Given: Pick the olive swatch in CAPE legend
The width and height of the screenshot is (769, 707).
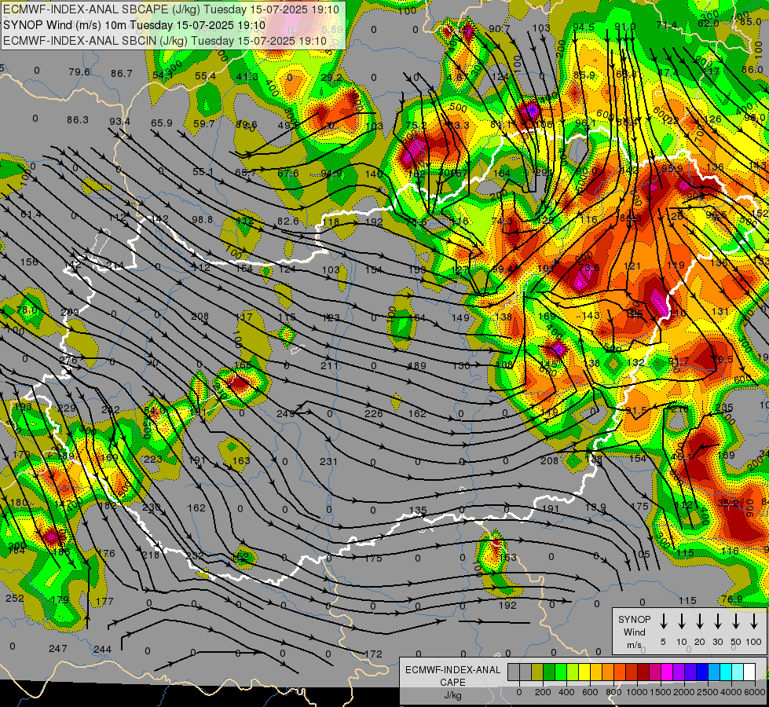Looking at the screenshot, I should [x=537, y=672].
